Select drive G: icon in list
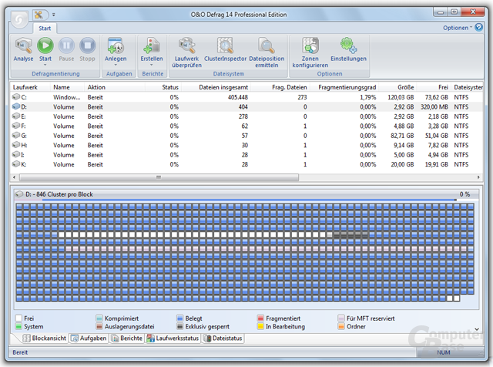Image resolution: width=493 pixels, height=367 pixels. pyautogui.click(x=16, y=136)
